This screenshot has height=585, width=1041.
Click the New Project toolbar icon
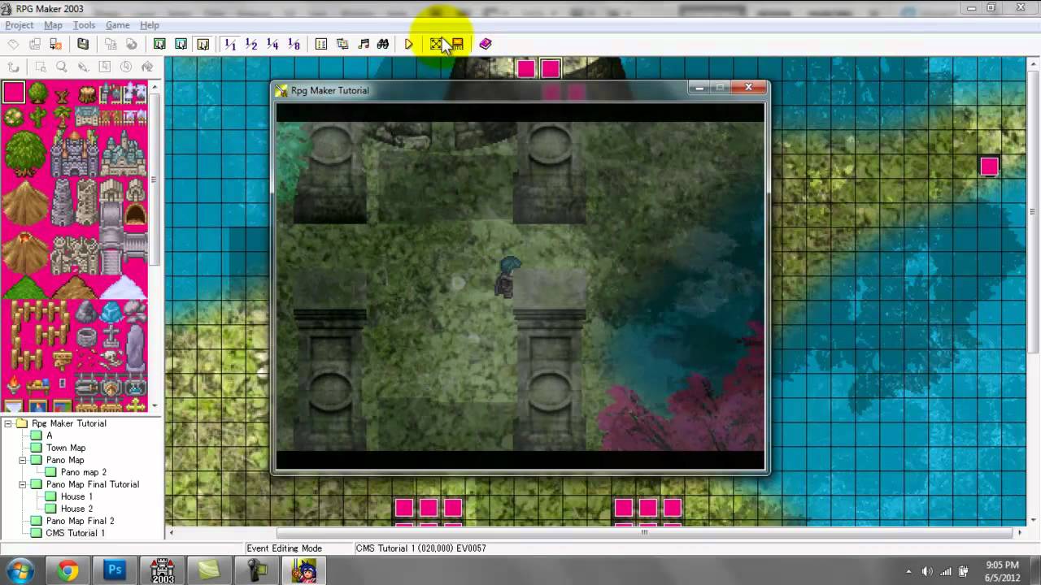[14, 44]
